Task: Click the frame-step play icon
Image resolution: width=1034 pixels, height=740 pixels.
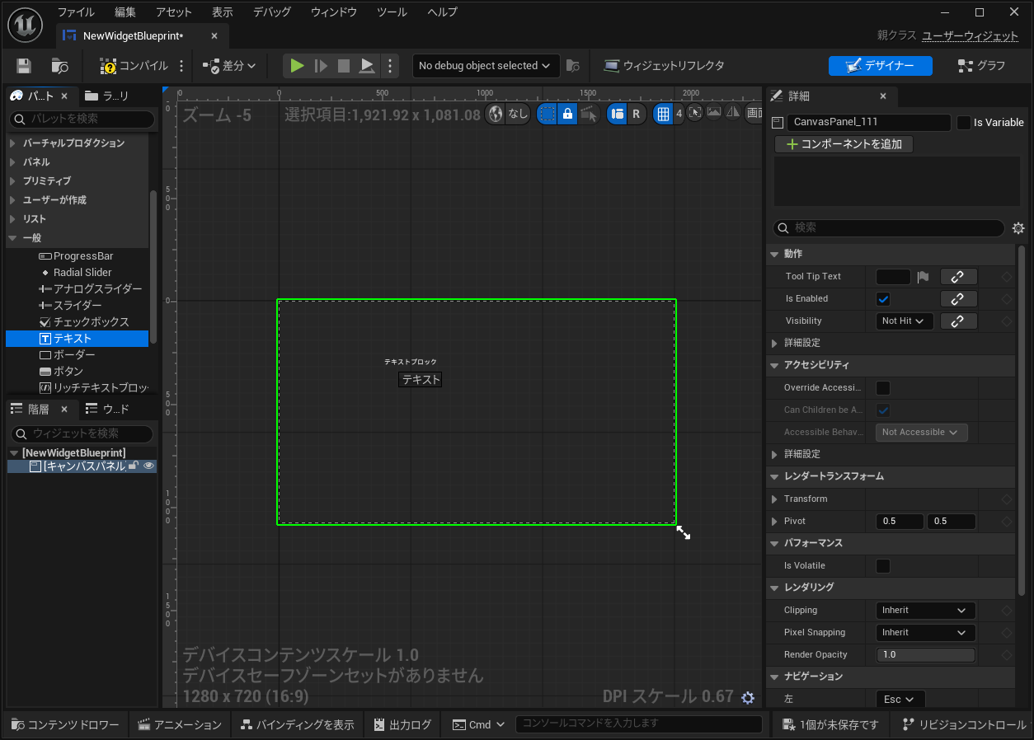Action: [x=321, y=66]
